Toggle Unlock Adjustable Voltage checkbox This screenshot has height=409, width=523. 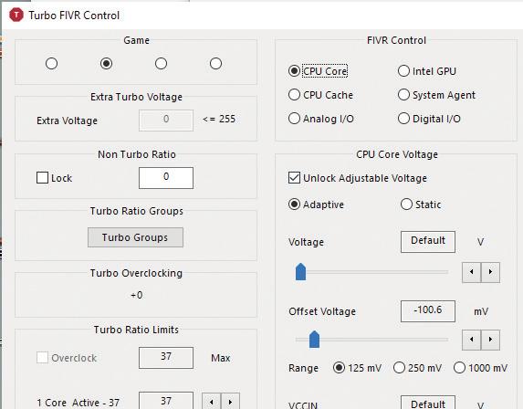294,178
